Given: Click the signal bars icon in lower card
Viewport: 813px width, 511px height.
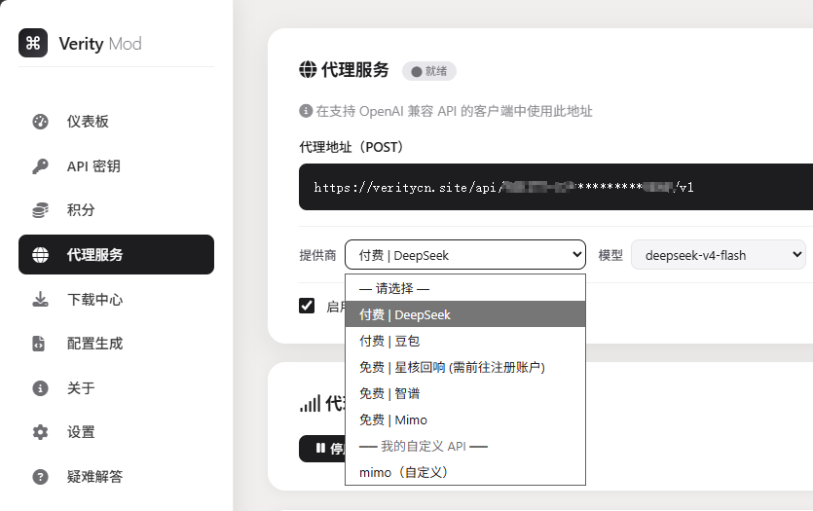Looking at the screenshot, I should coord(310,403).
